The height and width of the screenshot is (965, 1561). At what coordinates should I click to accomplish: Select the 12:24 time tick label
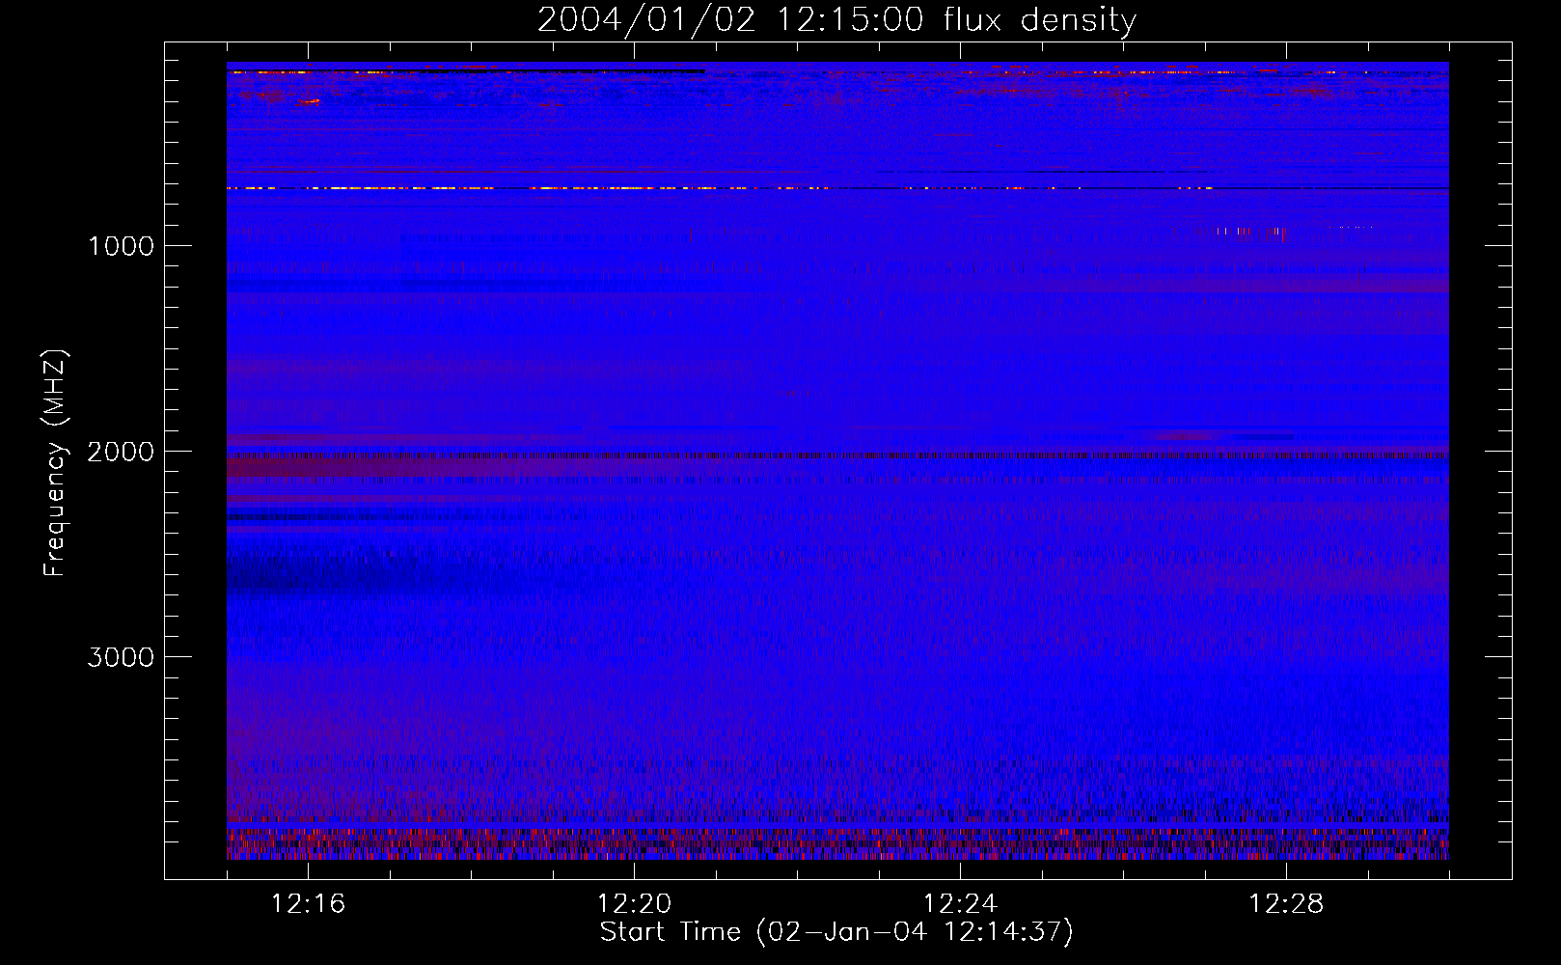(959, 904)
